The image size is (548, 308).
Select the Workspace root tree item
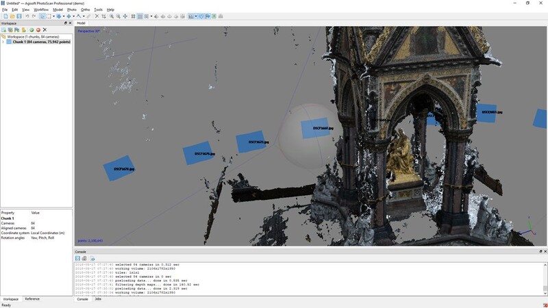(x=33, y=37)
